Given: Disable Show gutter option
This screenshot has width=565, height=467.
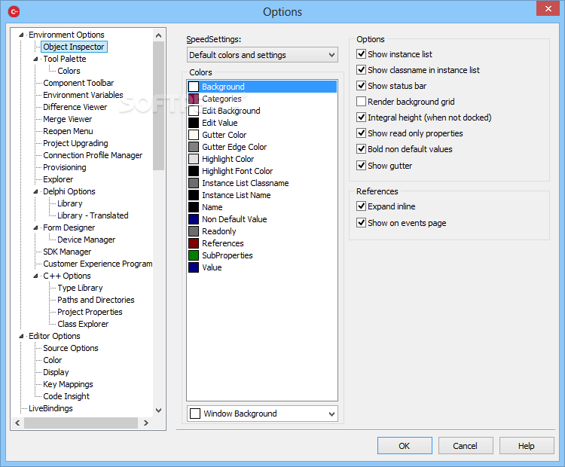Looking at the screenshot, I should tap(361, 166).
